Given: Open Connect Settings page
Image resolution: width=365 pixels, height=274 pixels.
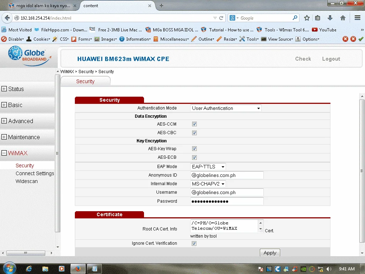Looking at the screenshot, I should click(35, 173).
